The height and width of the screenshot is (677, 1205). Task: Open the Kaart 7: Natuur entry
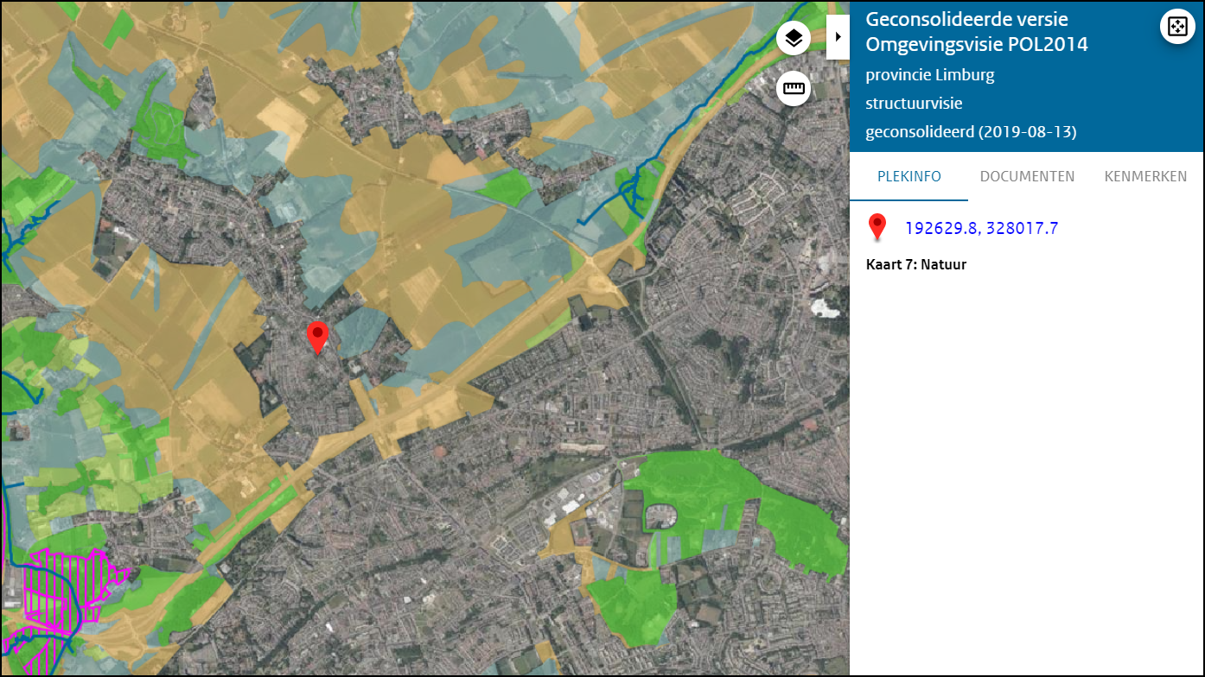[x=916, y=264]
